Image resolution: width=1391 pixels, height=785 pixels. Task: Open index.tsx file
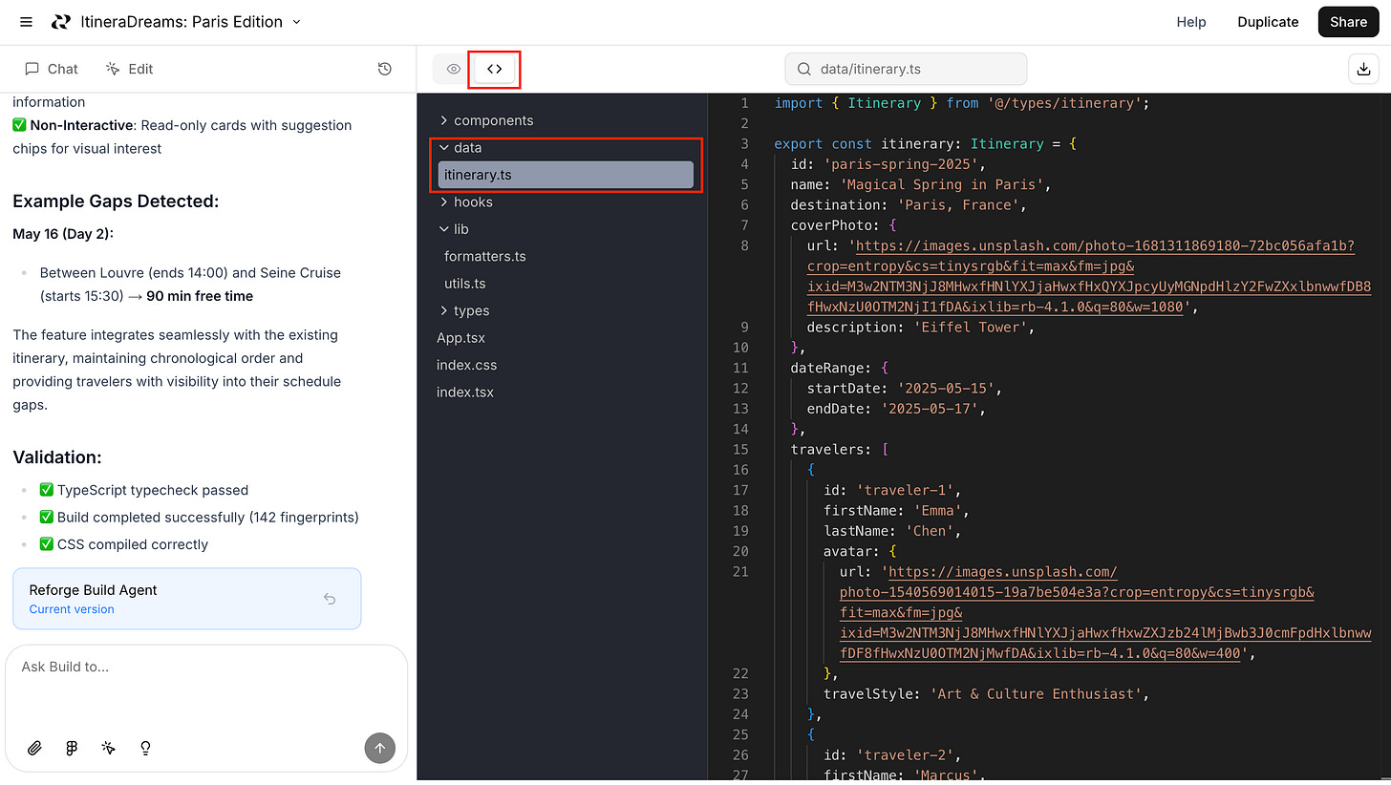pyautogui.click(x=465, y=392)
